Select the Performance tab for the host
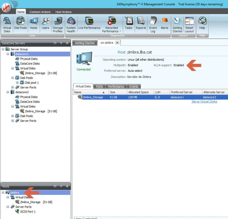Screen dimensions: 228x219 point(116,87)
